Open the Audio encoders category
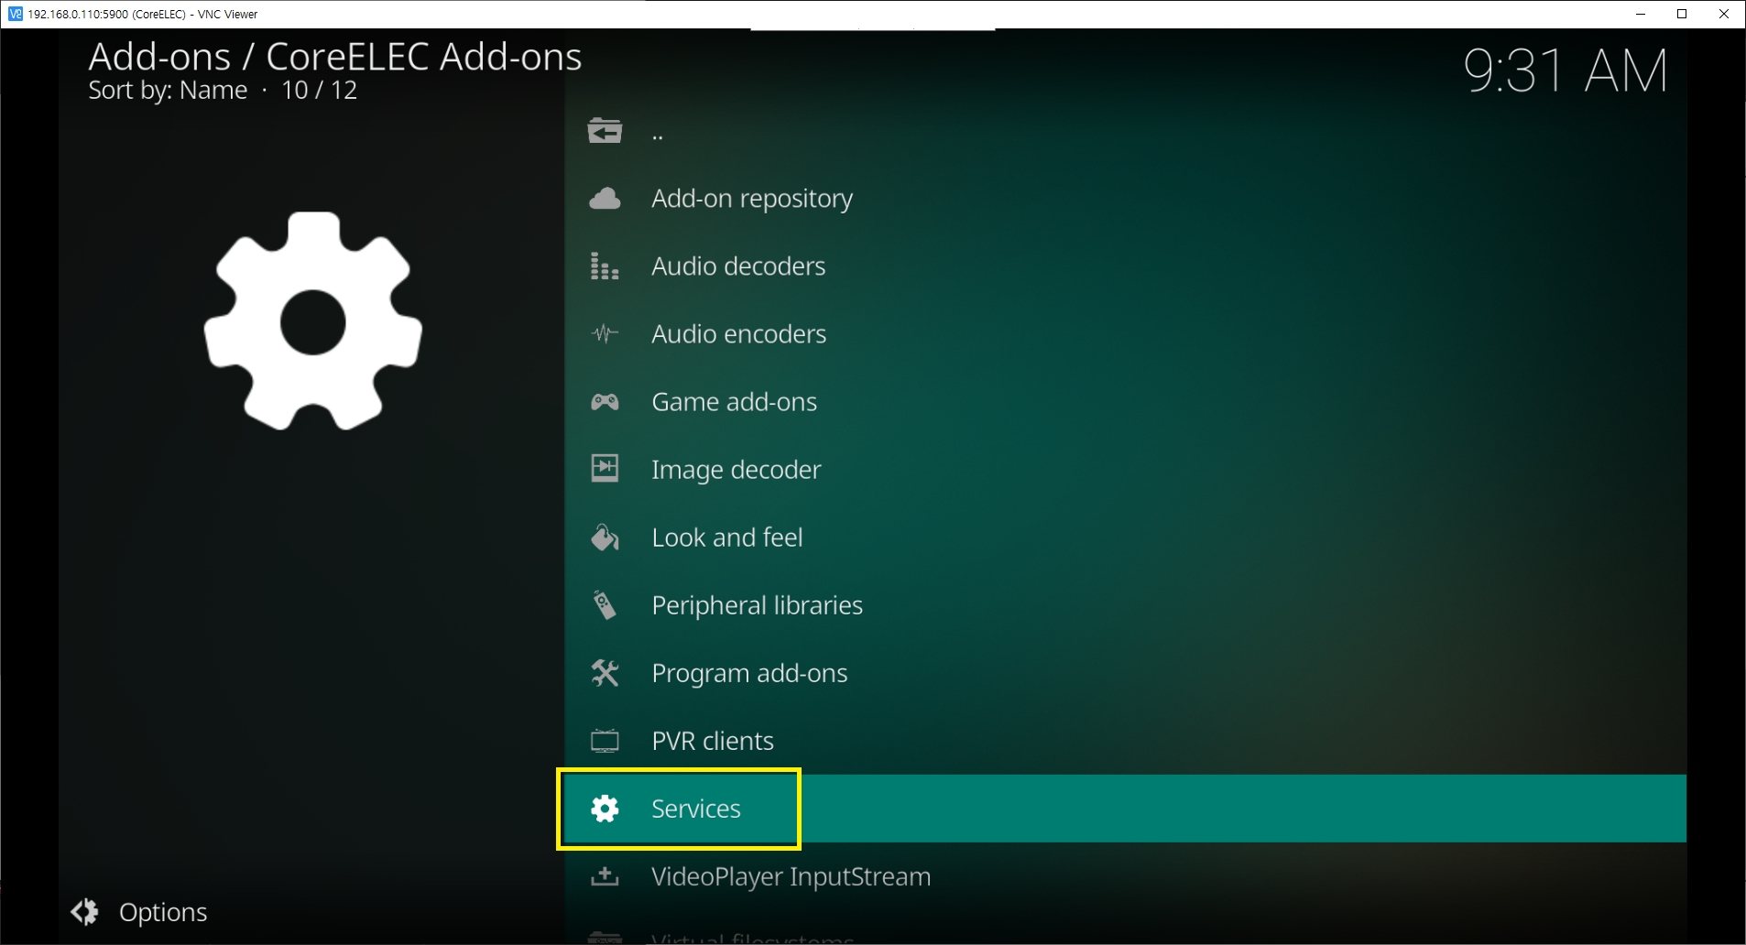The image size is (1746, 945). (x=1125, y=334)
